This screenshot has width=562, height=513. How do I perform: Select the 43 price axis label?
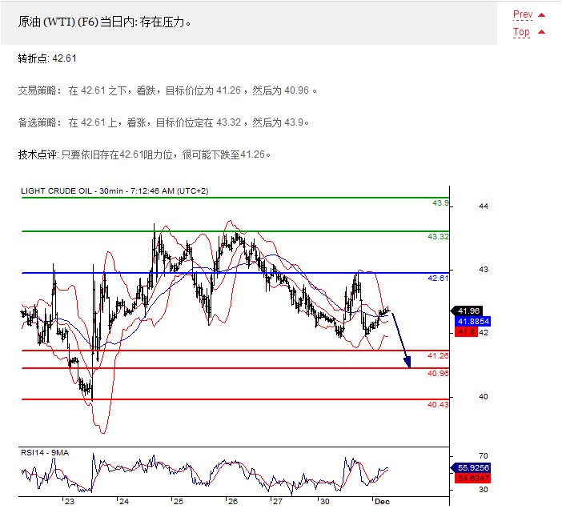484,270
